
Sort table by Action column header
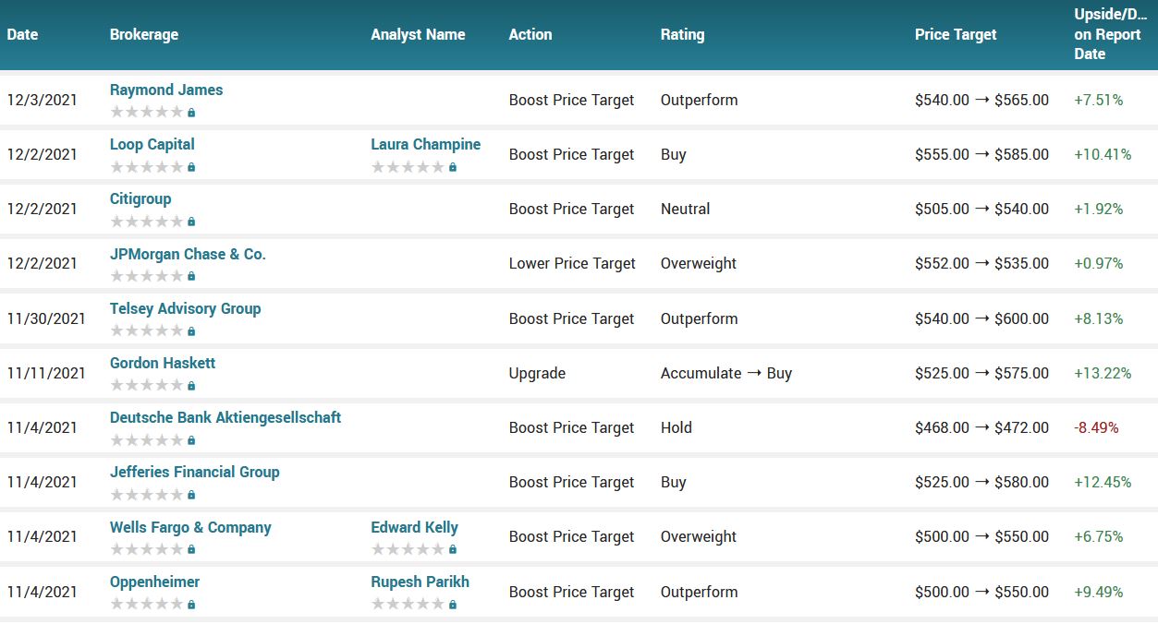pyautogui.click(x=530, y=34)
